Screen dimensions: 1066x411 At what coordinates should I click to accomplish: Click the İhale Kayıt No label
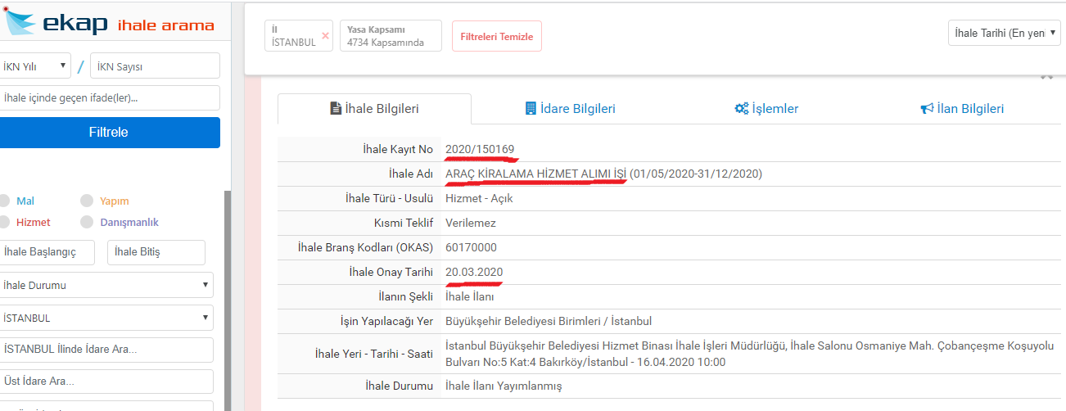[398, 149]
